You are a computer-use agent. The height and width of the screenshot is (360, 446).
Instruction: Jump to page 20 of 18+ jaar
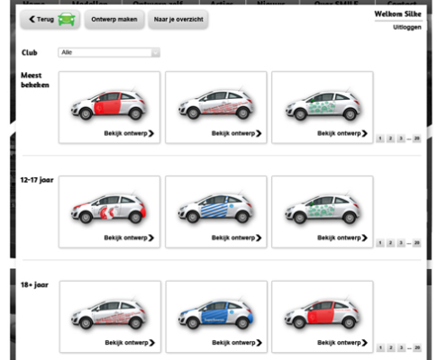(x=417, y=348)
